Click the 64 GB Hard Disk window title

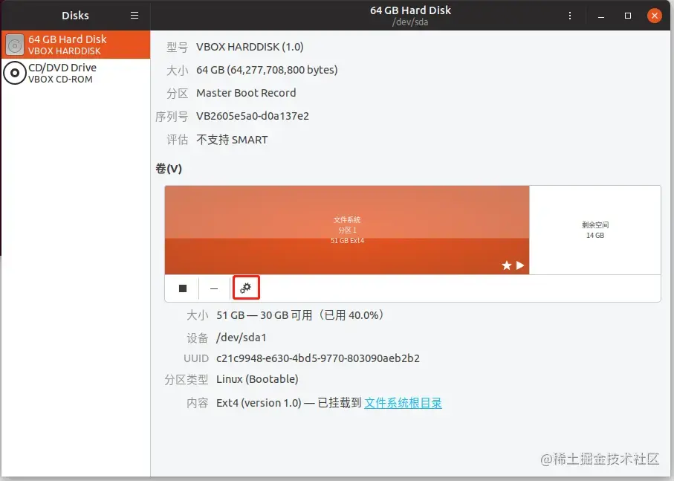pos(410,10)
